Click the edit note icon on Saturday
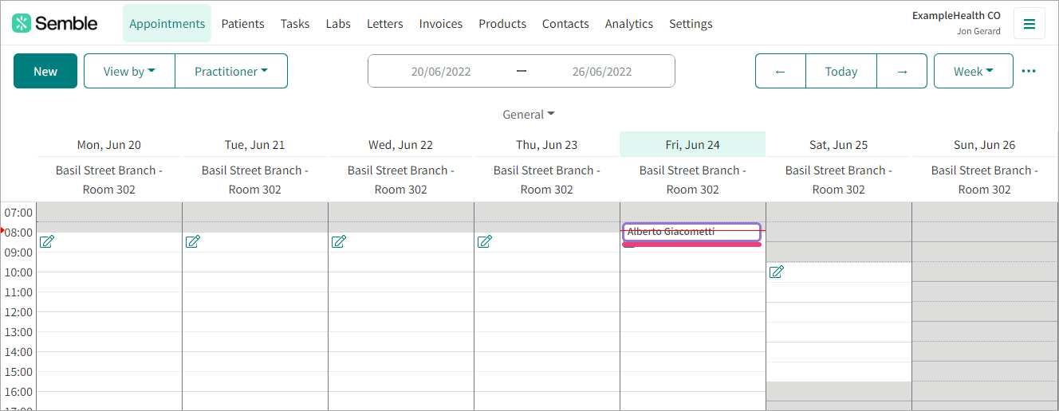 (777, 272)
